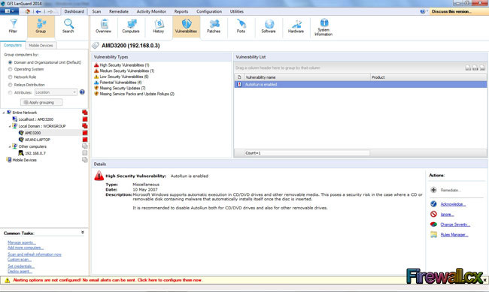Select Operating System grouping option

pos(11,69)
